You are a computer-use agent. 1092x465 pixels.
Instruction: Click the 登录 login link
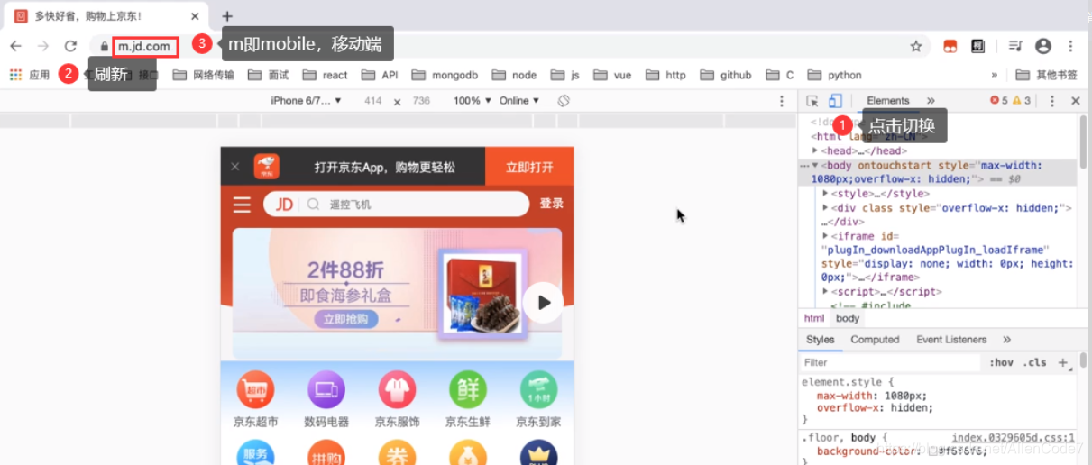tap(551, 204)
